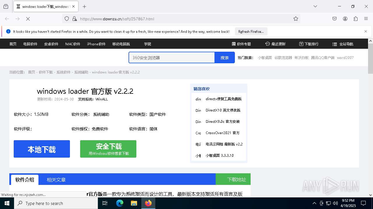Open 电讯云网咖 最新版 recommendation

coord(224,144)
